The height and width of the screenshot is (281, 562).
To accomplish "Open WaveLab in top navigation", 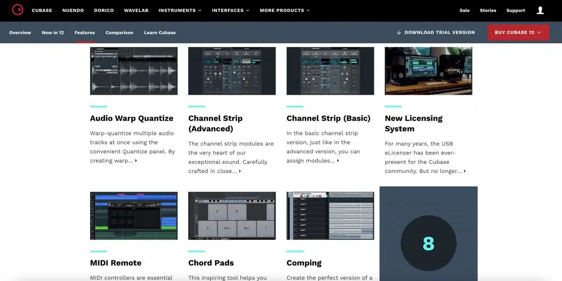I will (136, 10).
